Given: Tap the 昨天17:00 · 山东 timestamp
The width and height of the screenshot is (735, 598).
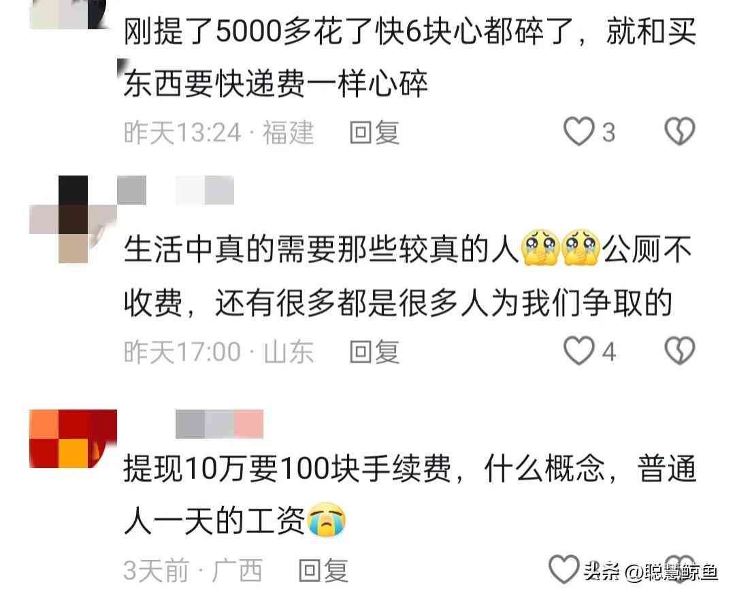Looking at the screenshot, I should coord(219,352).
